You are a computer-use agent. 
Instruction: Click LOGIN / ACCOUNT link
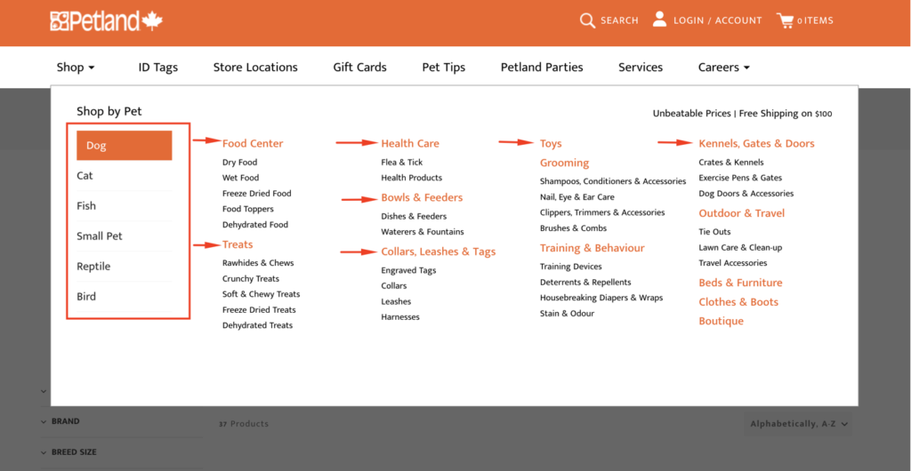tap(718, 20)
